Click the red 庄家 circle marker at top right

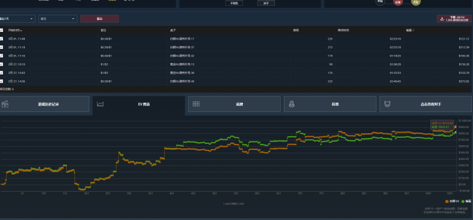(x=398, y=2)
